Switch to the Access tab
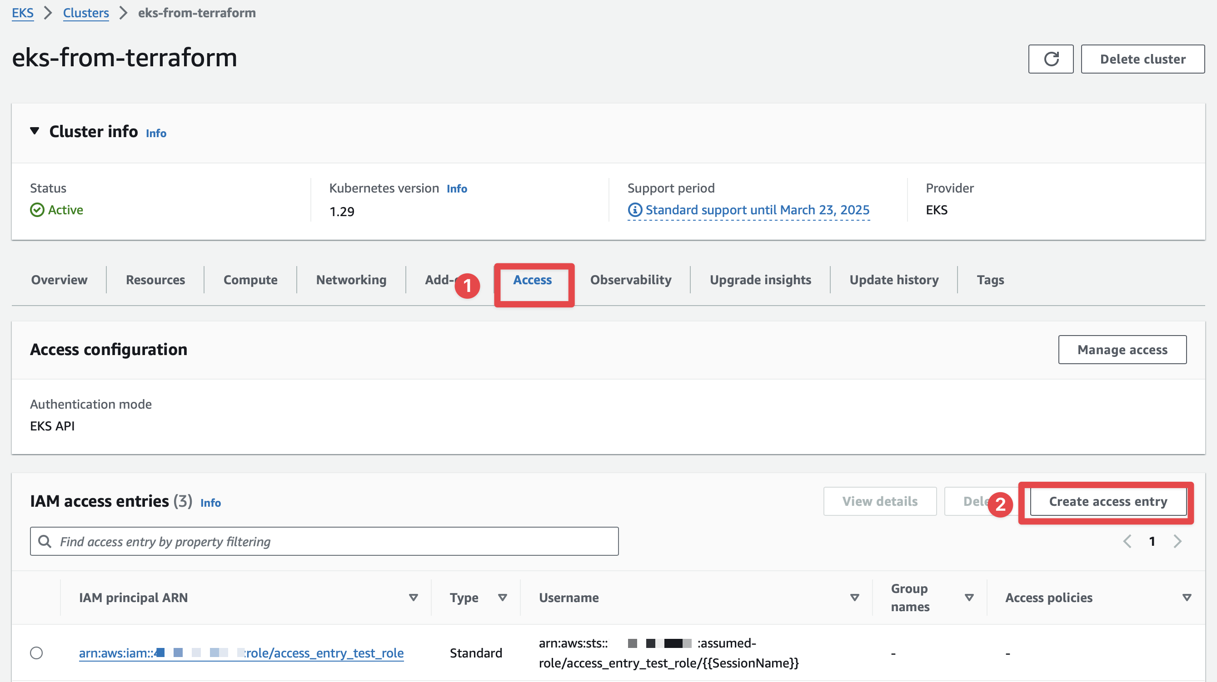This screenshot has height=682, width=1217. tap(532, 280)
